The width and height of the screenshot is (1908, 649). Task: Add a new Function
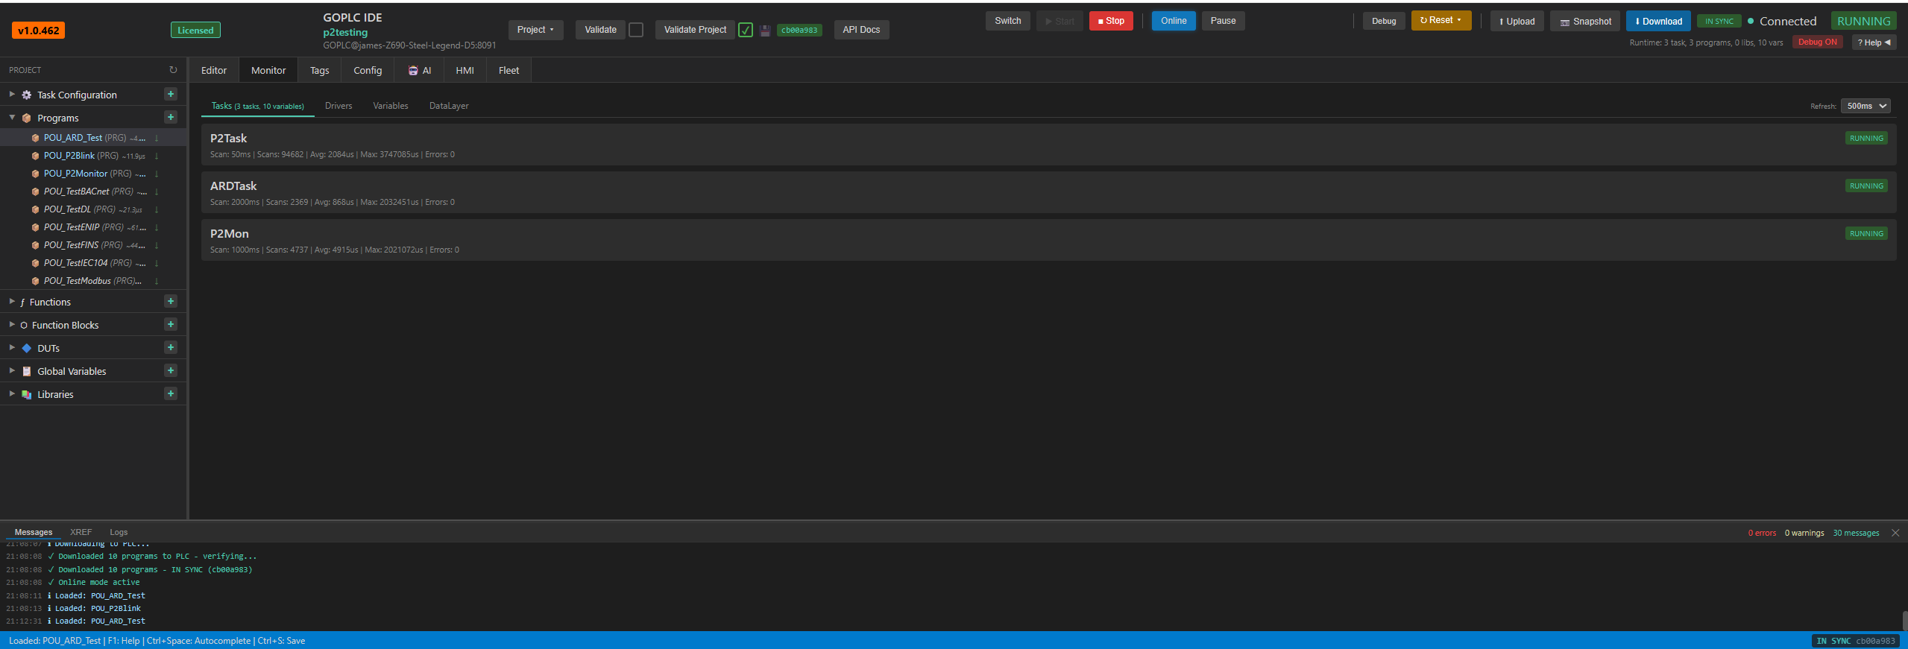[171, 302]
